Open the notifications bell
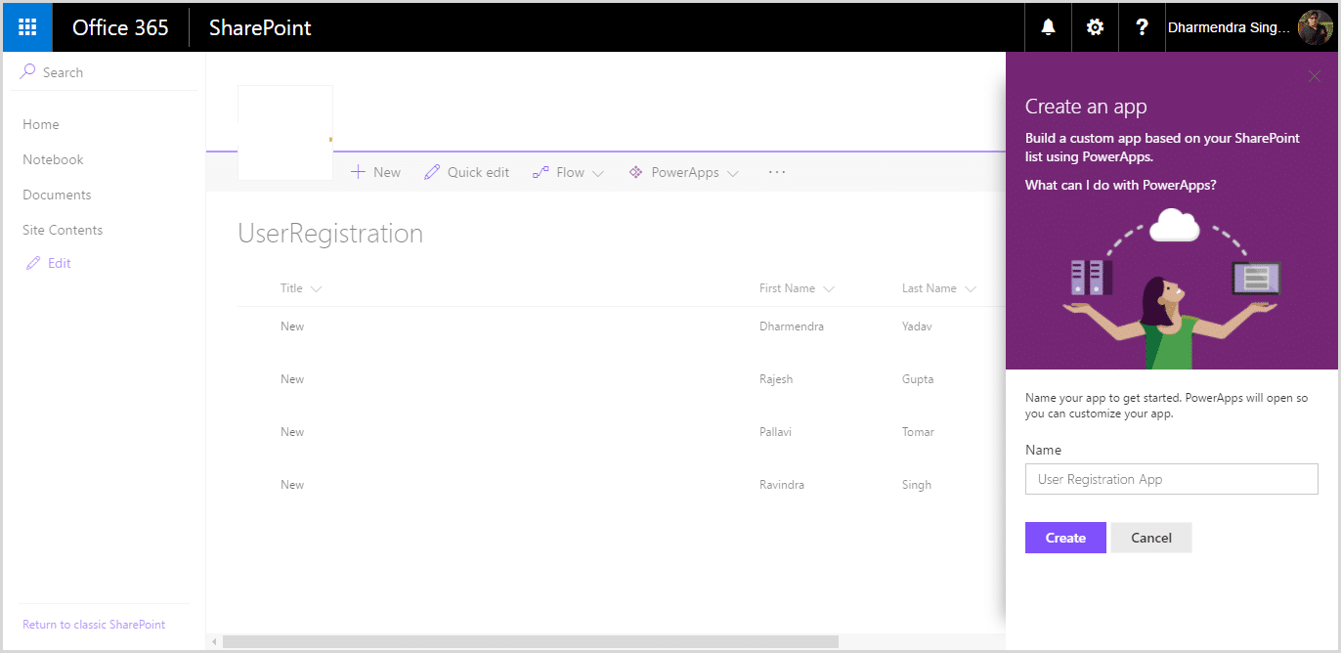The image size is (1341, 653). [x=1048, y=27]
